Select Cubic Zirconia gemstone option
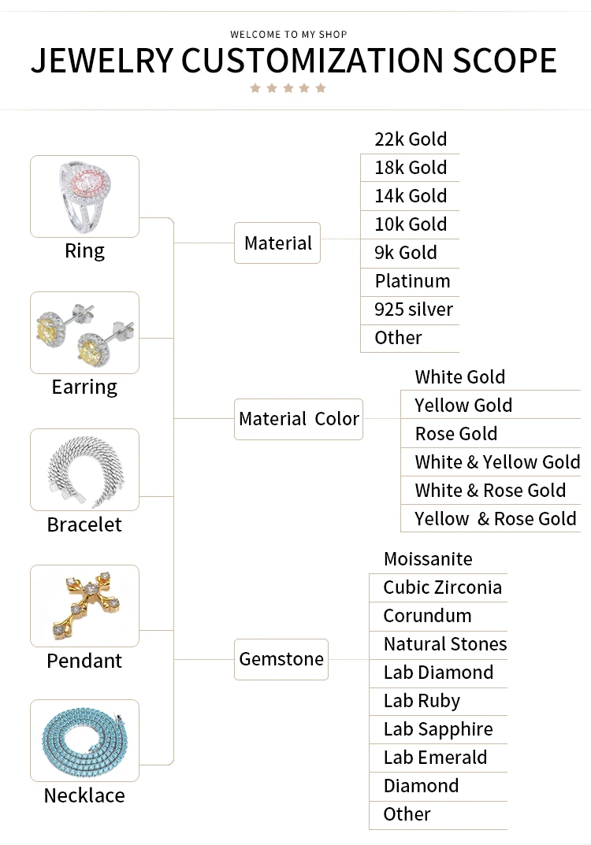591x845 pixels. pyautogui.click(x=442, y=587)
